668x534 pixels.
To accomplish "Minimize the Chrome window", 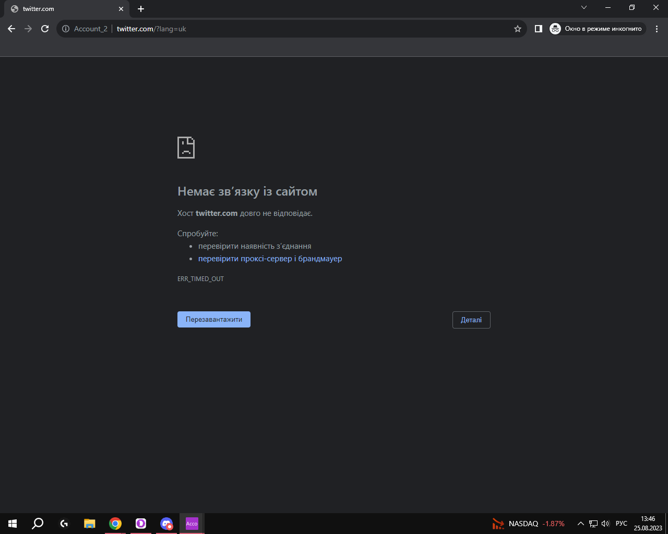I will tap(608, 7).
